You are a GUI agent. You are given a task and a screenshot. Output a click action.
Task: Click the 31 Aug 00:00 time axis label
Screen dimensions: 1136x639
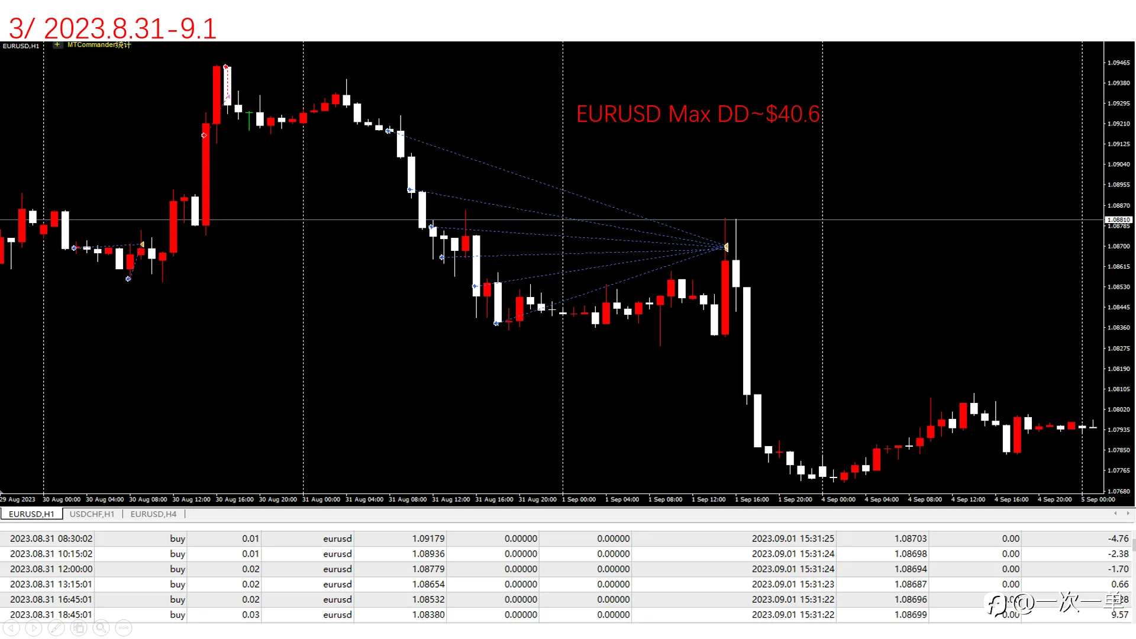pos(321,499)
